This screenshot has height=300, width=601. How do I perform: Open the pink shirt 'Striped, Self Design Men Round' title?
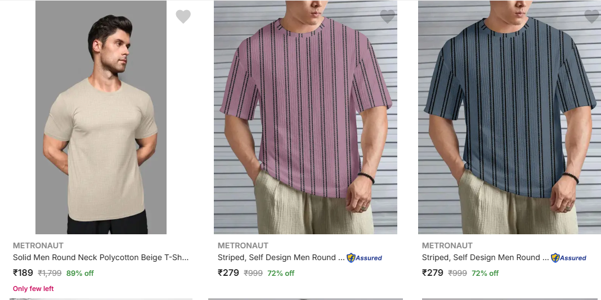pyautogui.click(x=281, y=257)
